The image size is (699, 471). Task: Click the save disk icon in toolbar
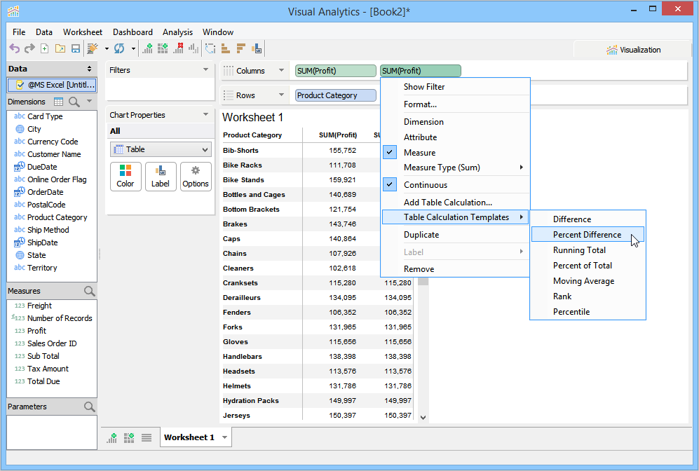[x=74, y=48]
